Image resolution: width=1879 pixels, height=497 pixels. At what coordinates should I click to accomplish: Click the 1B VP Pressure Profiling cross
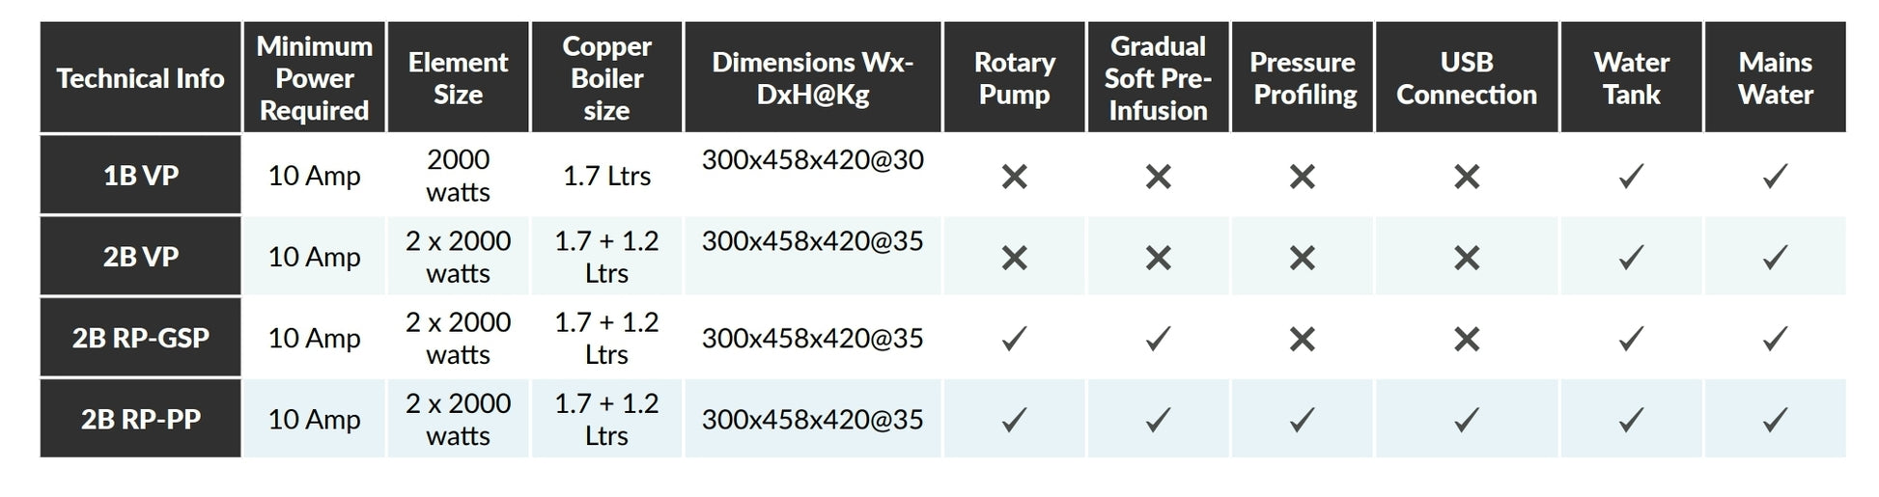1302,177
